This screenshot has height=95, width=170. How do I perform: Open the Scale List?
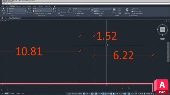[x=134, y=9]
